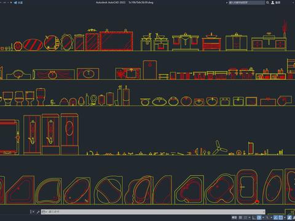Toggle ortho mode icon in status bar
The width and height of the screenshot is (295, 221).
(254, 217)
